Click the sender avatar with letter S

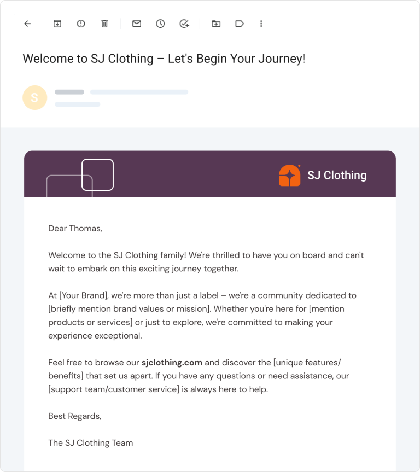point(34,97)
